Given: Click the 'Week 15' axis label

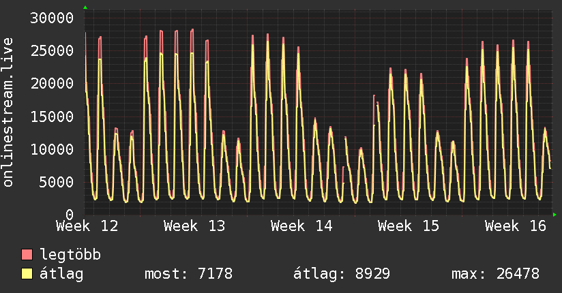Looking at the screenshot, I should pyautogui.click(x=409, y=226).
